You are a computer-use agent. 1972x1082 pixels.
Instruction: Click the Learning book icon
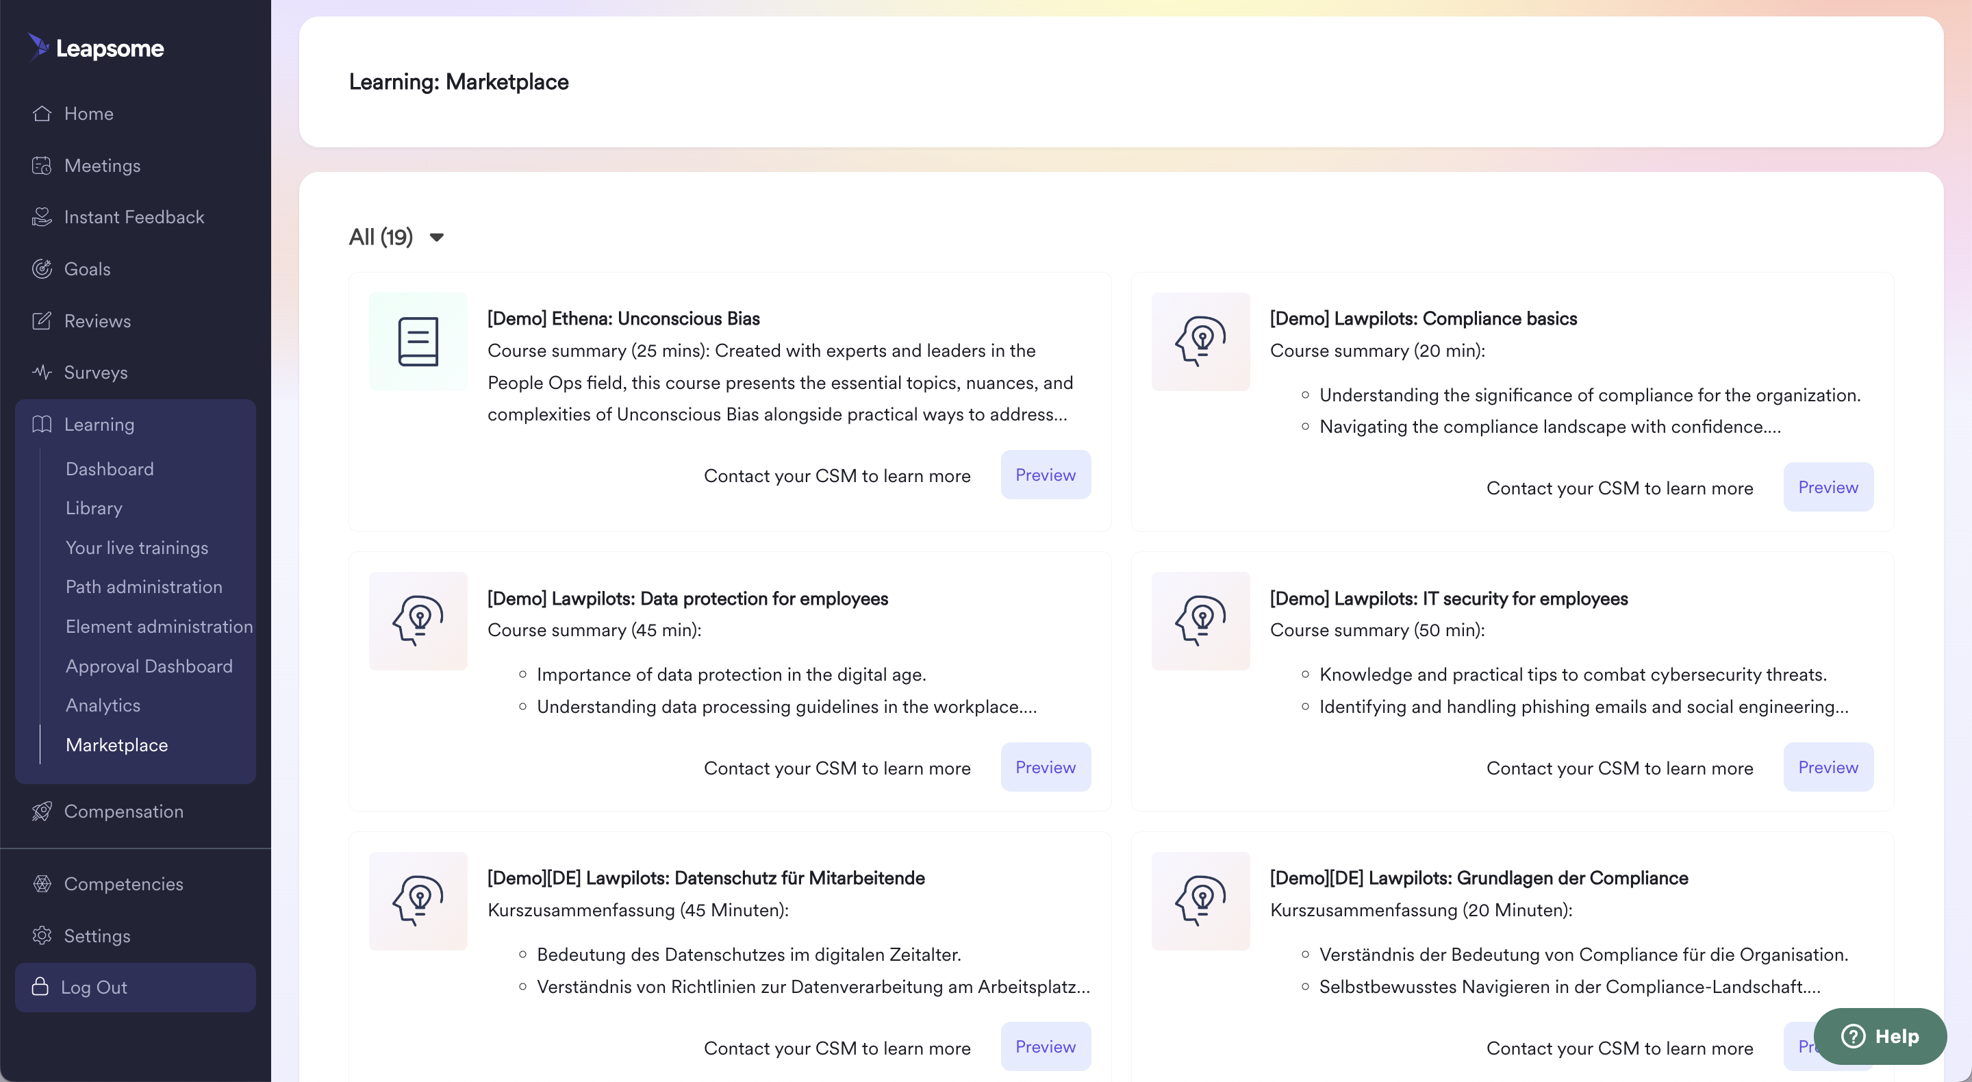click(x=42, y=424)
